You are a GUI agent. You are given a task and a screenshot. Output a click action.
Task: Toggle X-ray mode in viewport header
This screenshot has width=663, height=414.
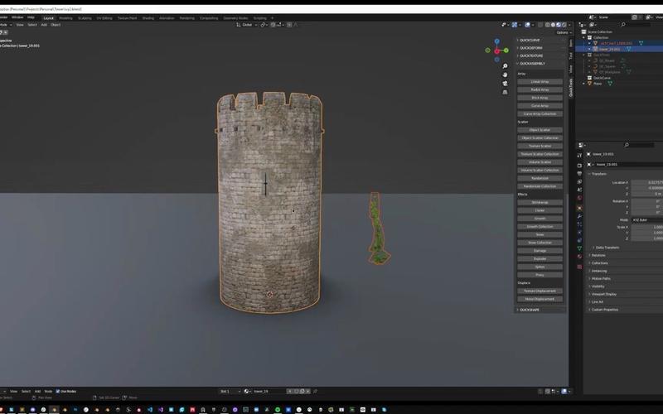tap(540, 25)
